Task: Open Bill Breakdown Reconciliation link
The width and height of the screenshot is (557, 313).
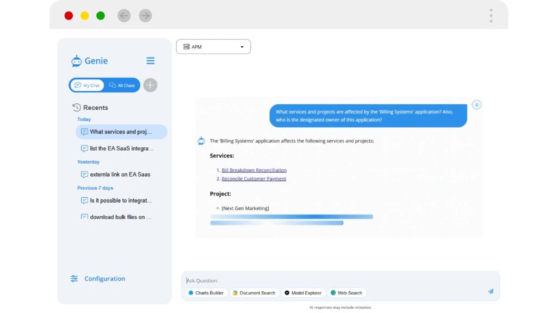Action: coord(254,170)
